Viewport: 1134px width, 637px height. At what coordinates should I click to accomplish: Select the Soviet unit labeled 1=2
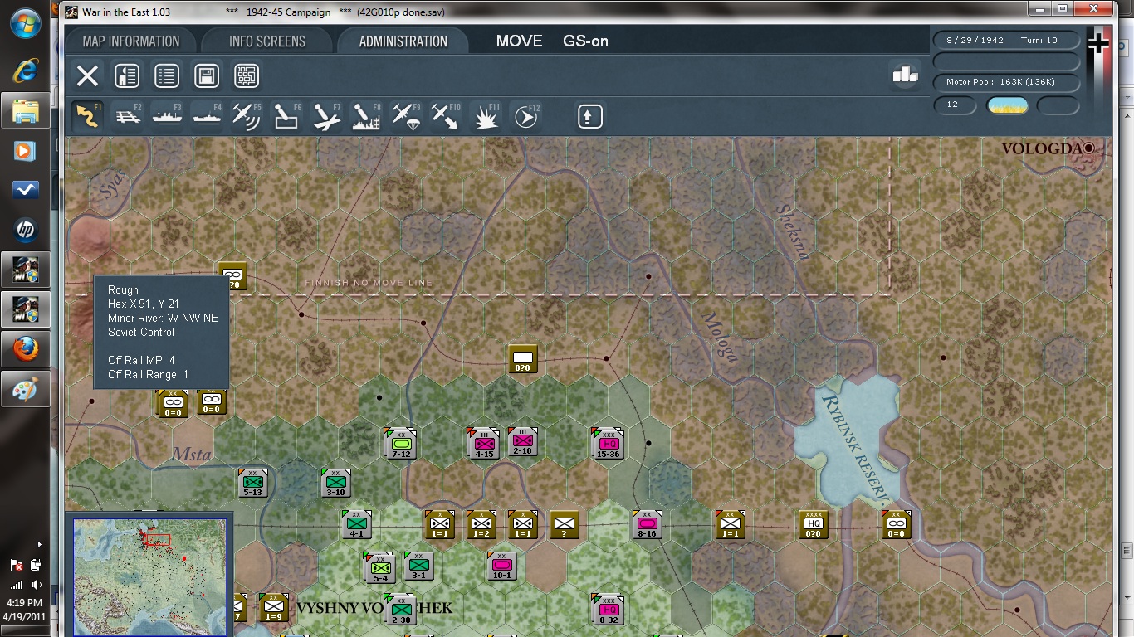click(x=481, y=525)
